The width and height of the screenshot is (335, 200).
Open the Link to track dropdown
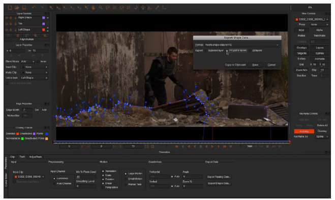[x=34, y=78]
